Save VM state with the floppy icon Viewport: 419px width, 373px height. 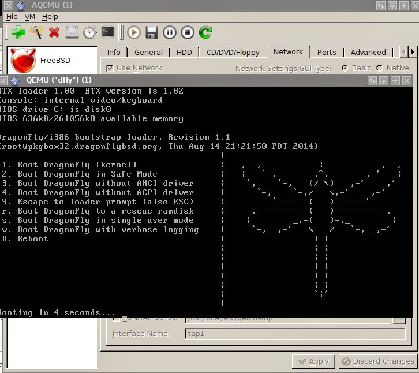click(152, 32)
